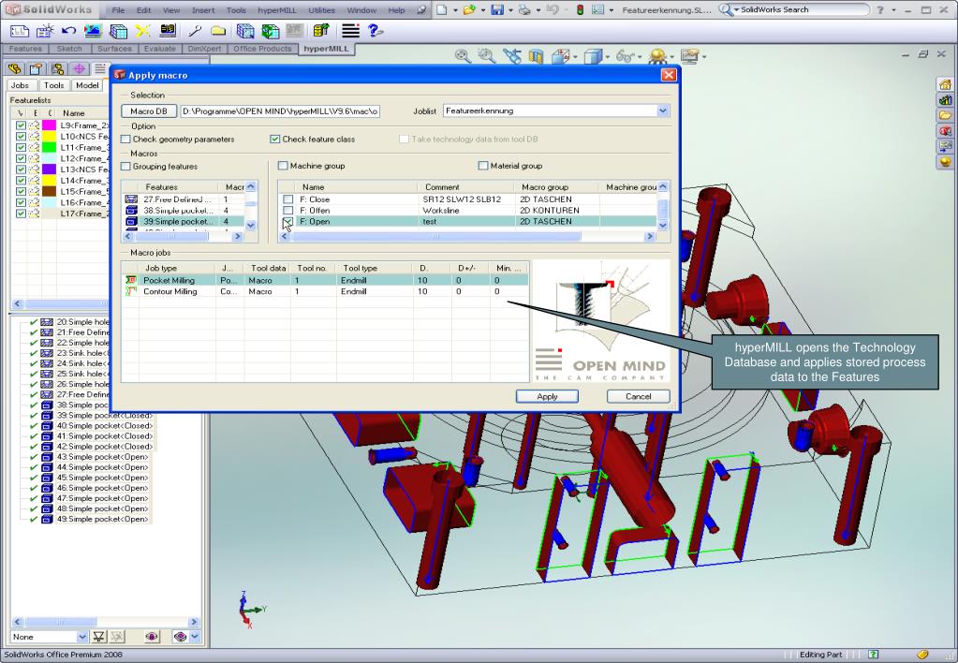This screenshot has height=663, width=958.
Task: Expand the New document dropdown arrow
Action: [x=455, y=10]
